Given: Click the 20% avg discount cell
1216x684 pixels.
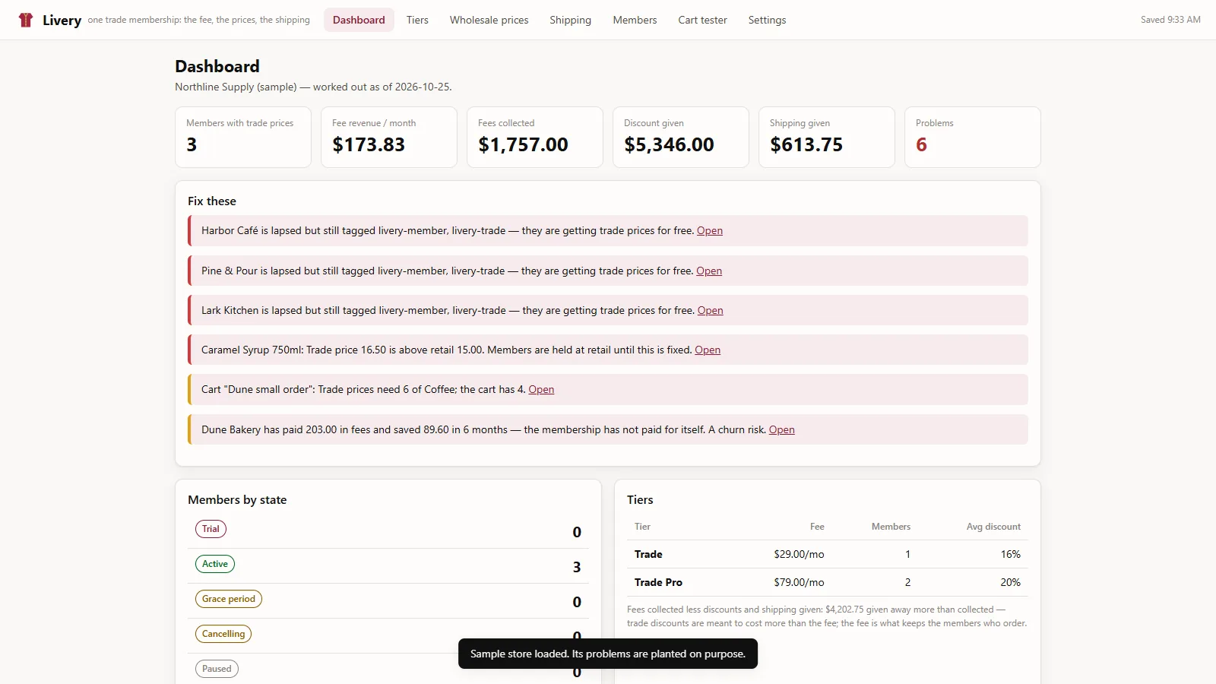Looking at the screenshot, I should (1010, 582).
